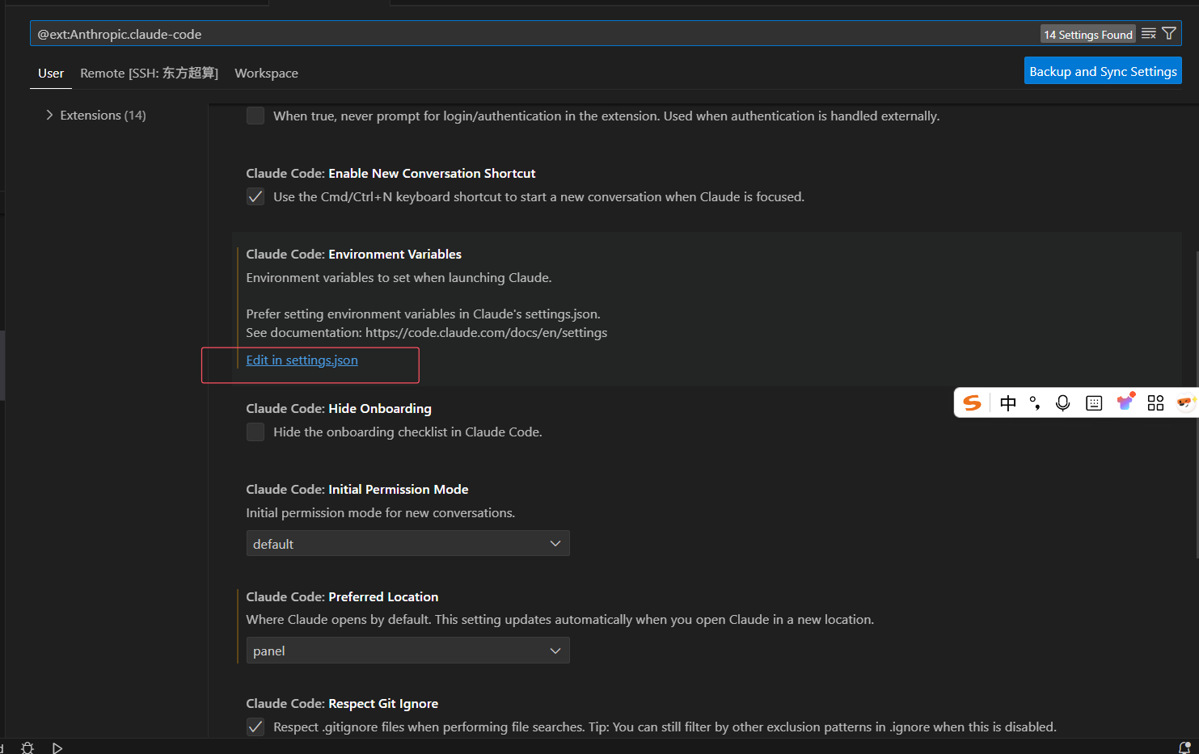
Task: Check the Hide Onboarding checkbox
Action: (255, 432)
